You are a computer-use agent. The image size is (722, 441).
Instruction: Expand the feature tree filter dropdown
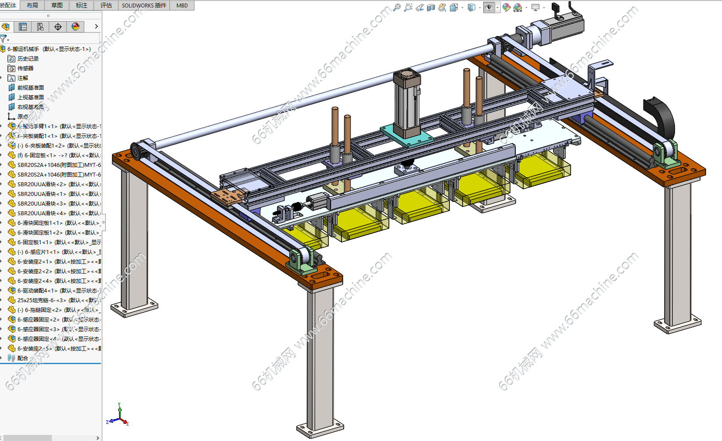(x=4, y=39)
